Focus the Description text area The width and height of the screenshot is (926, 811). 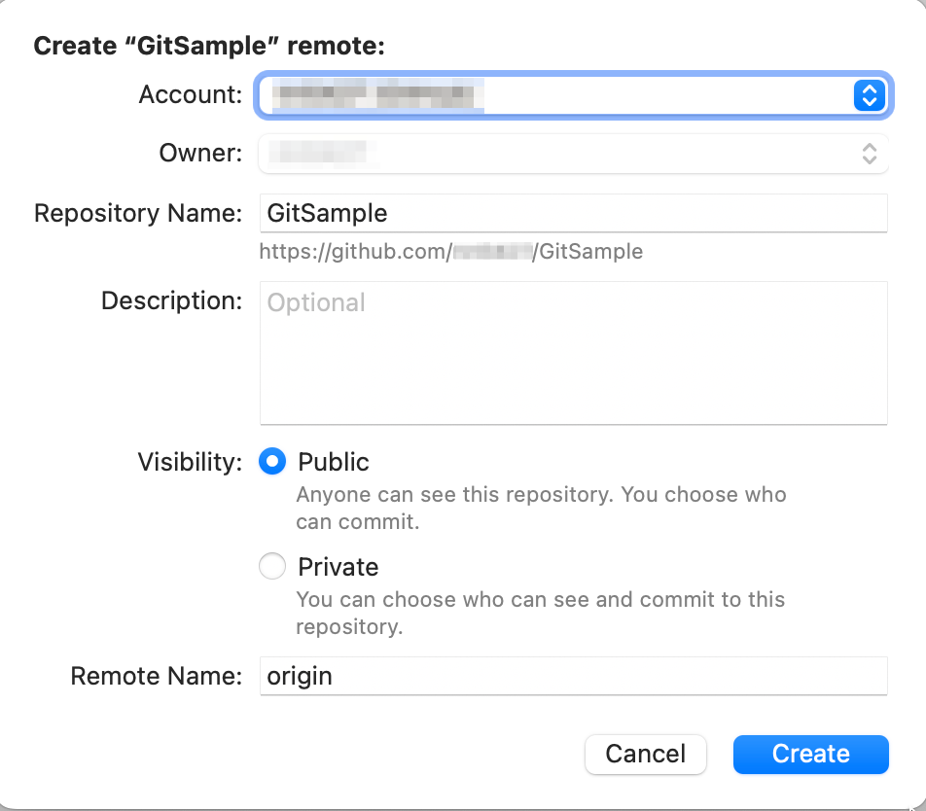tap(573, 353)
